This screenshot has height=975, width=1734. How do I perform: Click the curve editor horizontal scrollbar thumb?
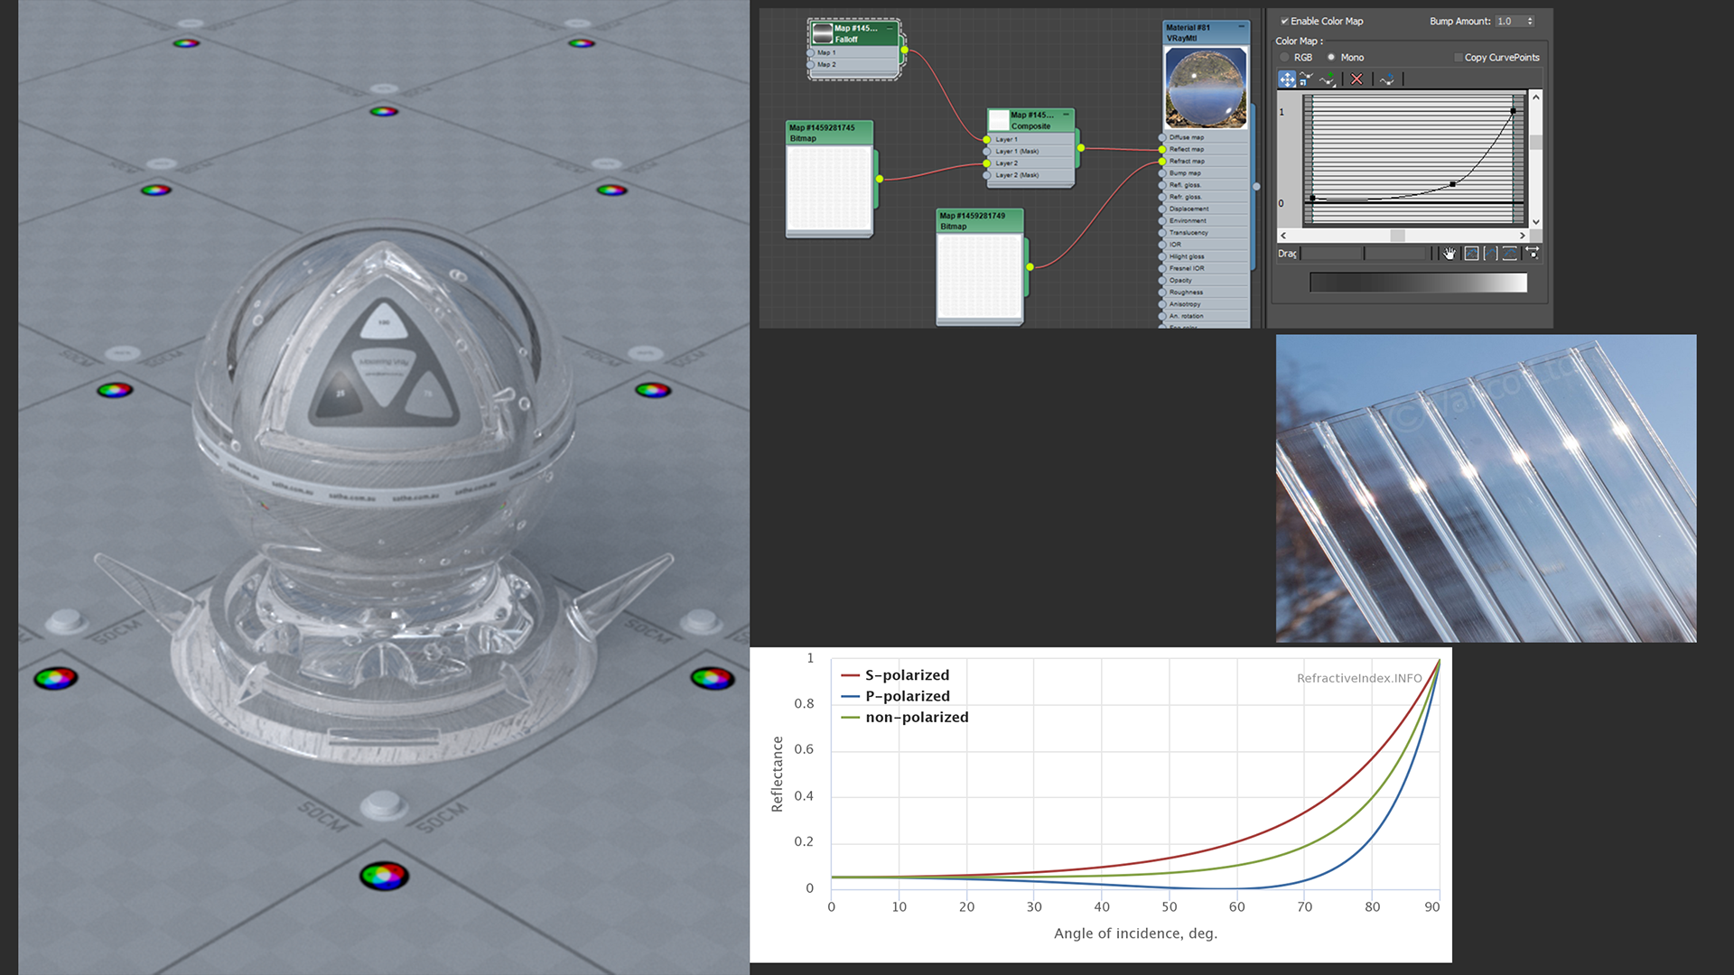(x=1397, y=236)
